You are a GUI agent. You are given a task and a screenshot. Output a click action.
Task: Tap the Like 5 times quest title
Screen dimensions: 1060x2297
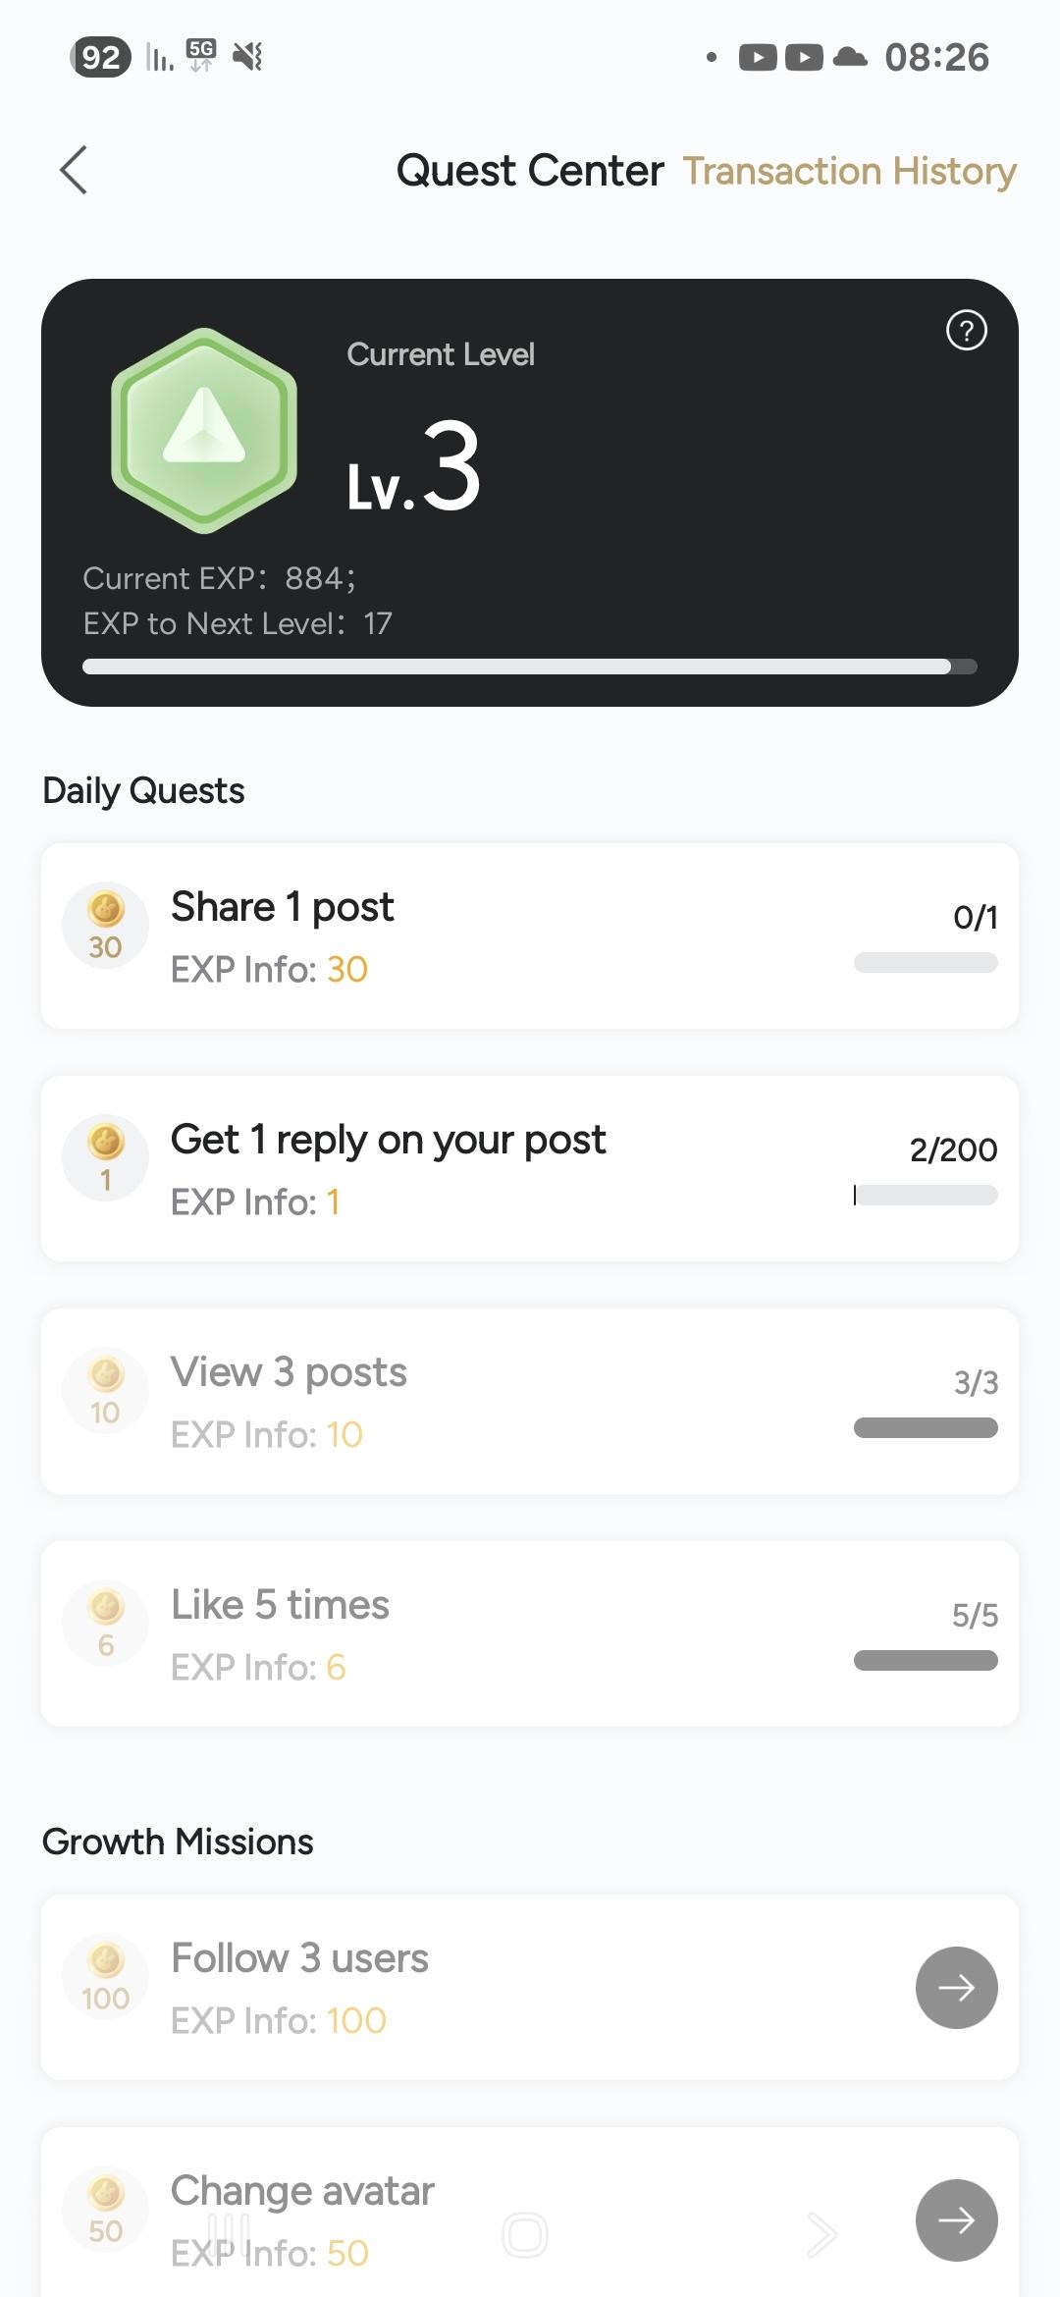pos(280,1605)
